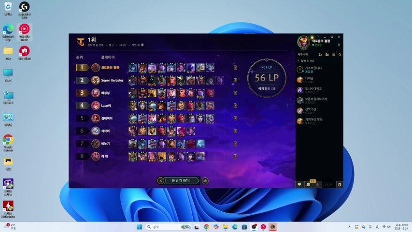This screenshot has width=412, height=232.
Task: Select the last friend in the list
Action: coord(320,121)
